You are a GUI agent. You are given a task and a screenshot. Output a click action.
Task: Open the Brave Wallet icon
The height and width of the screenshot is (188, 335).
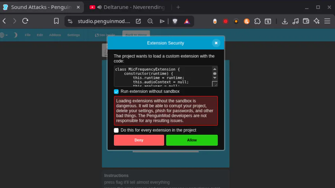(x=306, y=21)
